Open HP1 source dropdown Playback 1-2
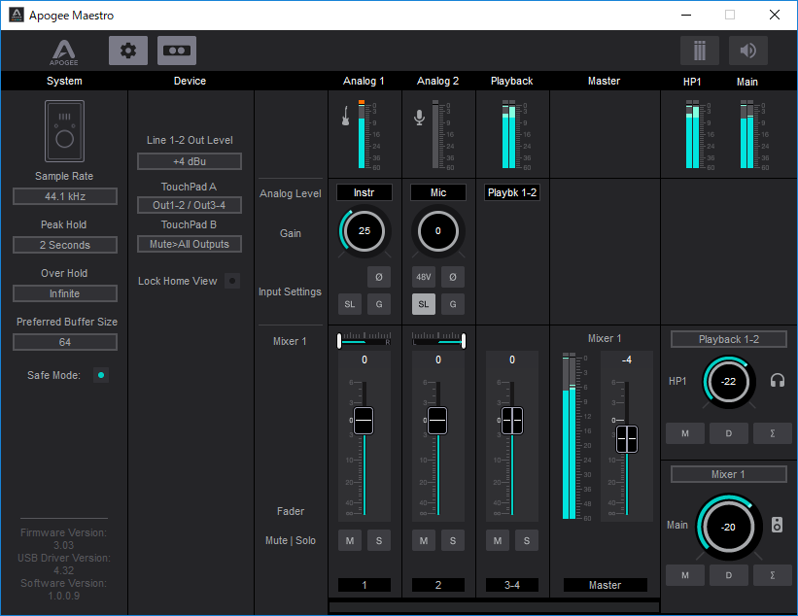Viewport: 798px width, 616px height. click(x=729, y=339)
